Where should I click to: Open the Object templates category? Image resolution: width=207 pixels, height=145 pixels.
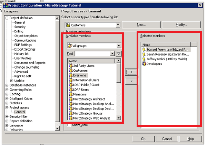tap(26, 36)
